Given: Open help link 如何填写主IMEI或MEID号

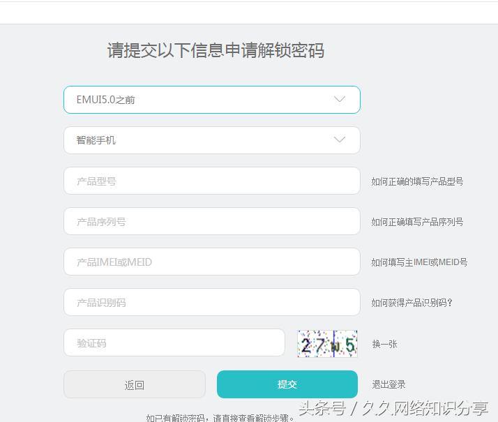Looking at the screenshot, I should (419, 262).
